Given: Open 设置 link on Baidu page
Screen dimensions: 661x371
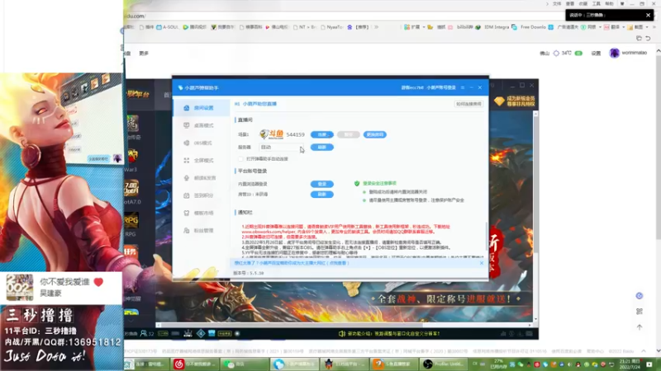Looking at the screenshot, I should (x=596, y=54).
